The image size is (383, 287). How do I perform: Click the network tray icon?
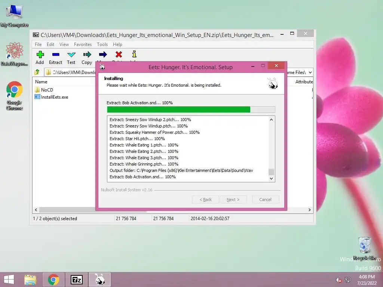point(348,280)
